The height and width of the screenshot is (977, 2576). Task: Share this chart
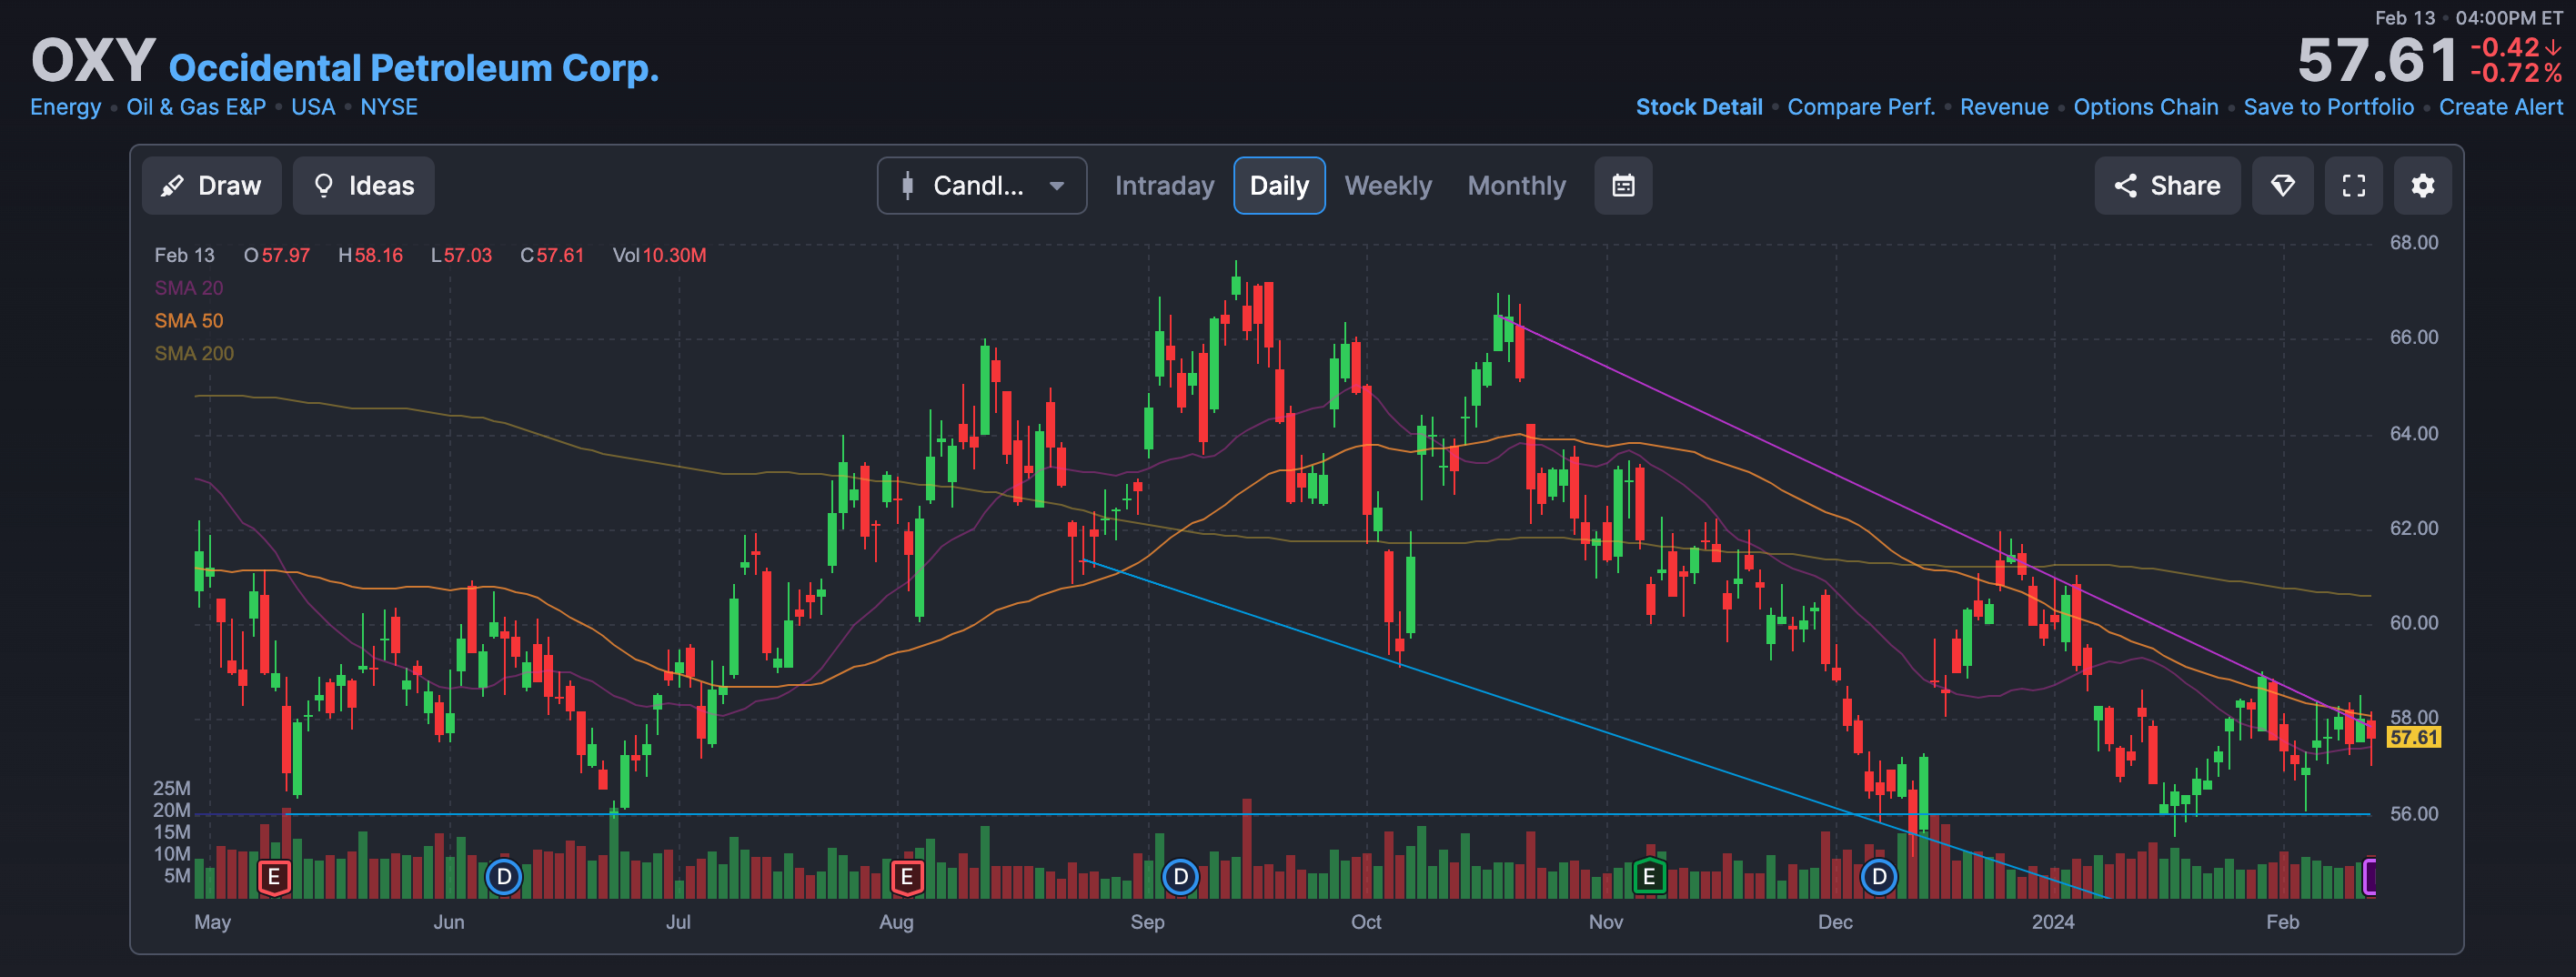point(2167,185)
